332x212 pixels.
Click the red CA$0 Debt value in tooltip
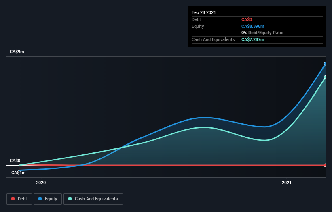pos(247,20)
